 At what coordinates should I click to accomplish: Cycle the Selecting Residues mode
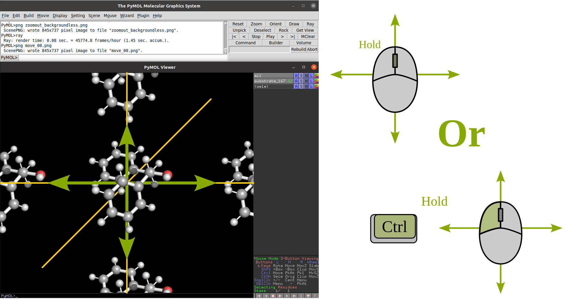276,287
